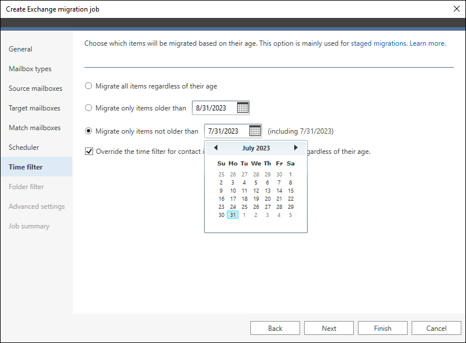Go to the Source mailboxes step

click(35, 88)
